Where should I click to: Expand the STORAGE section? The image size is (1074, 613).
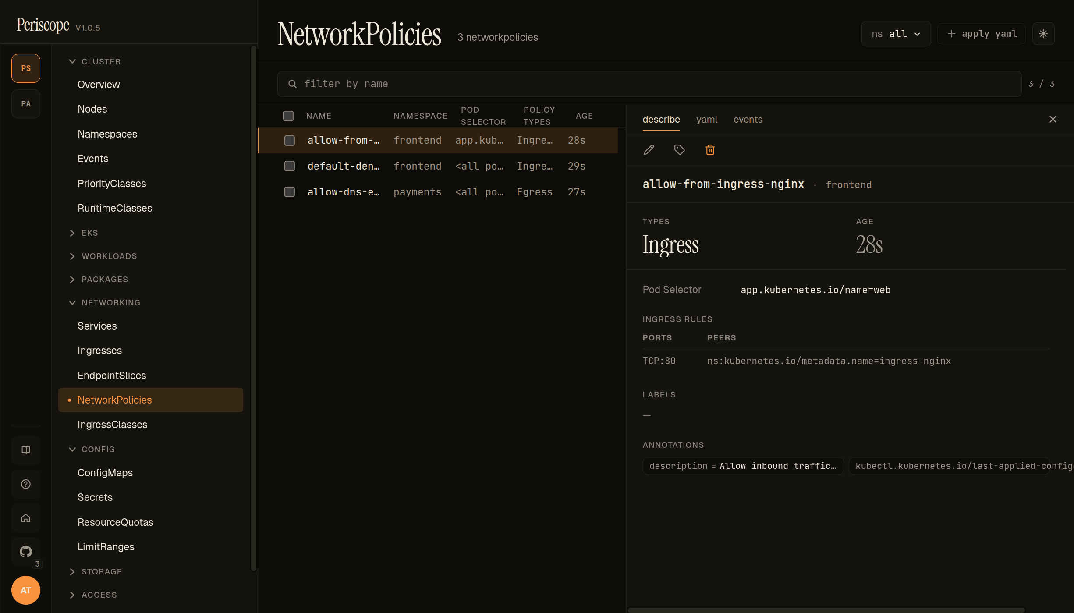[96, 572]
